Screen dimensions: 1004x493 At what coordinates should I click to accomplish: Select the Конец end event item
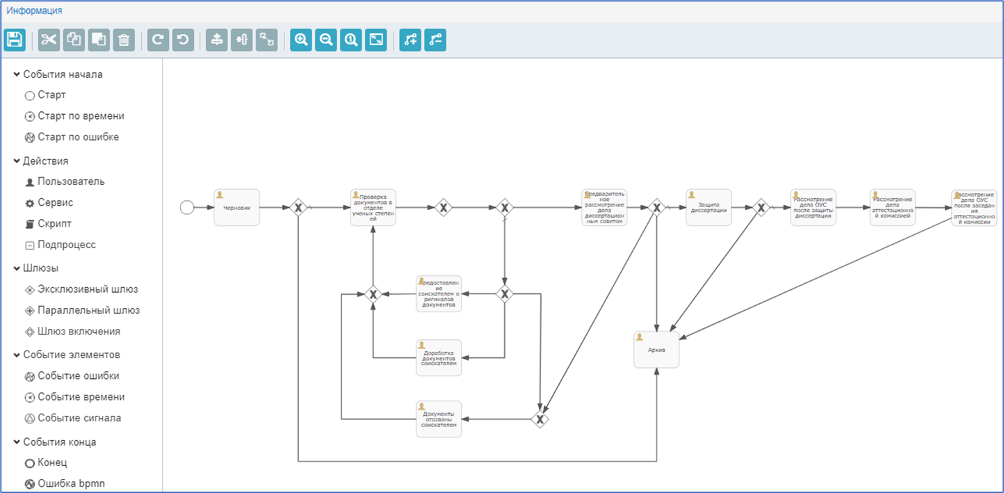click(x=51, y=462)
